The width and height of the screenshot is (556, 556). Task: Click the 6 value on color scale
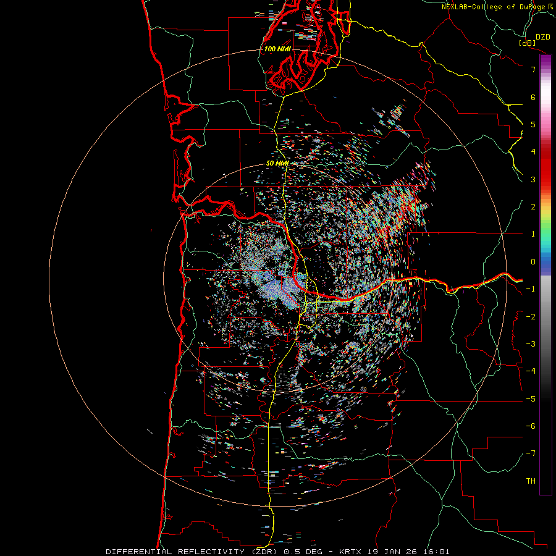pos(533,97)
